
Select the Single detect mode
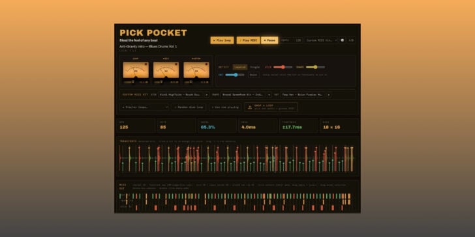(x=255, y=67)
